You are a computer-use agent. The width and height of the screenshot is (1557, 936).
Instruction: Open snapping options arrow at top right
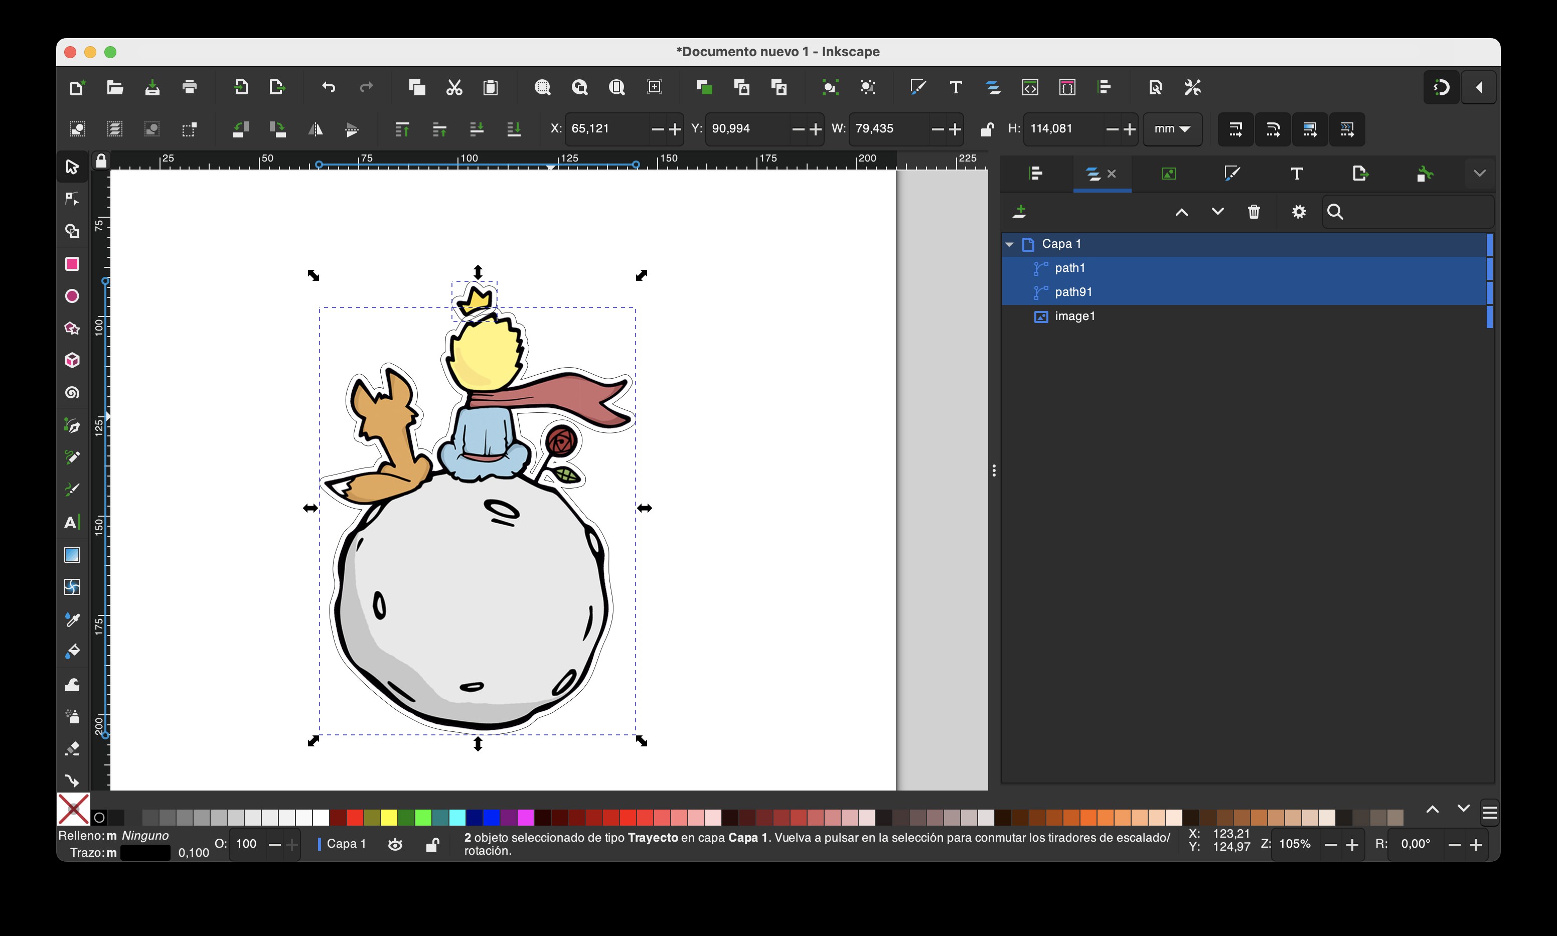pos(1479,87)
